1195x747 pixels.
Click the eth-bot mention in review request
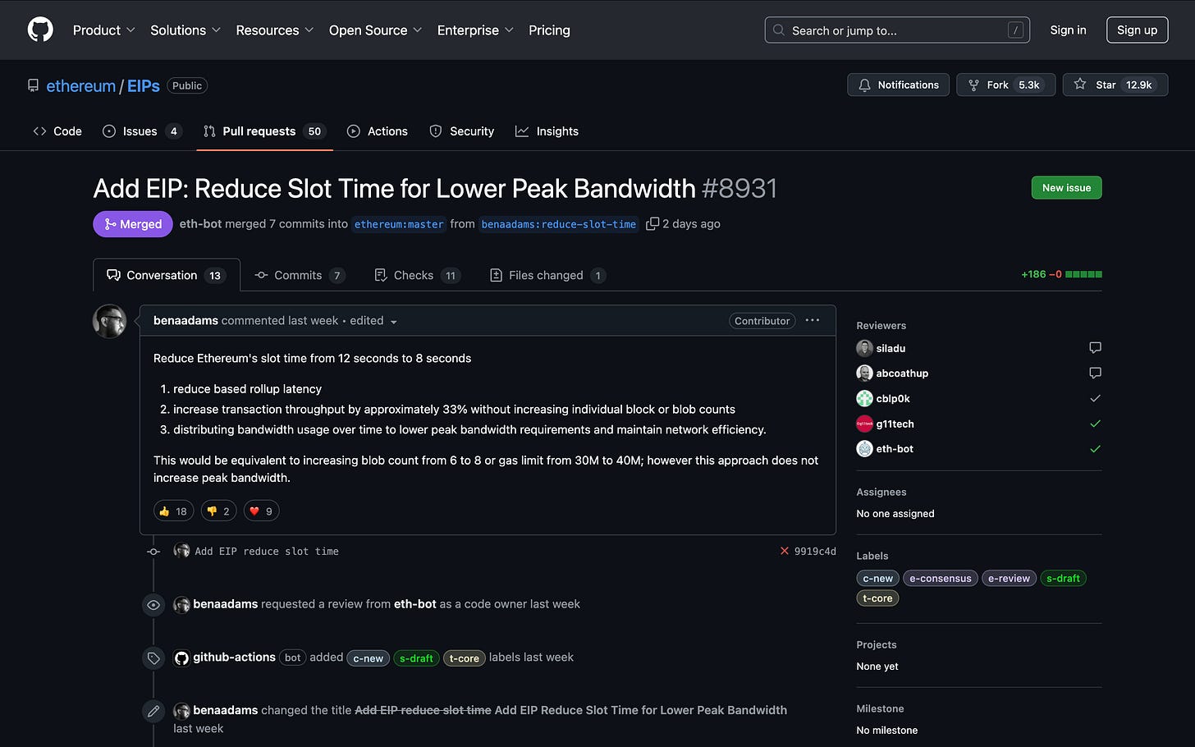415,604
